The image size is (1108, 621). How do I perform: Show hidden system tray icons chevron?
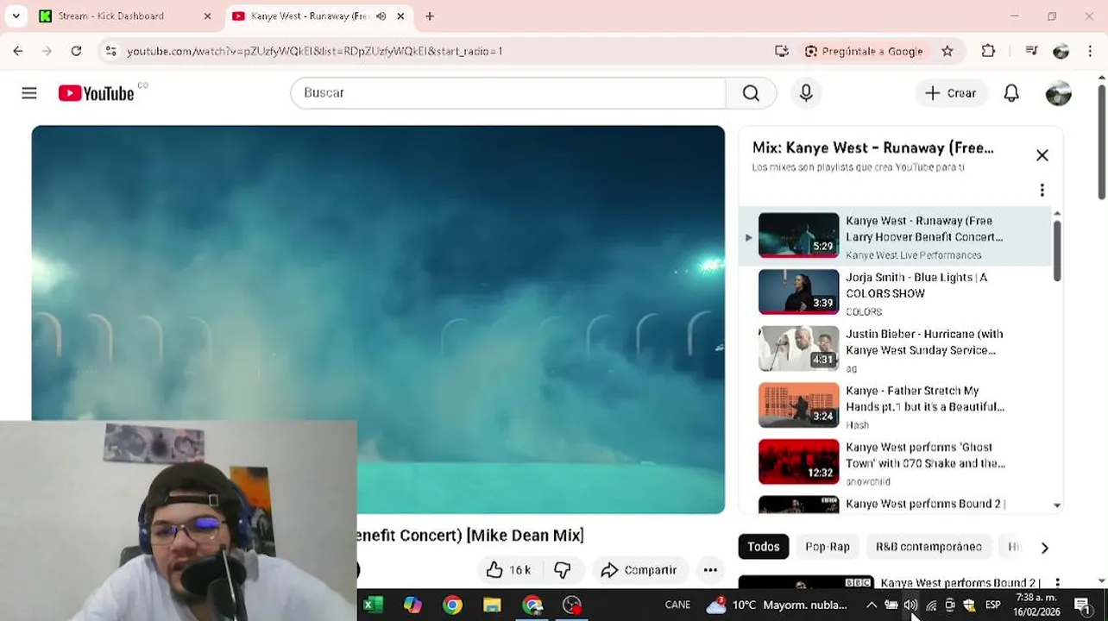[872, 605]
